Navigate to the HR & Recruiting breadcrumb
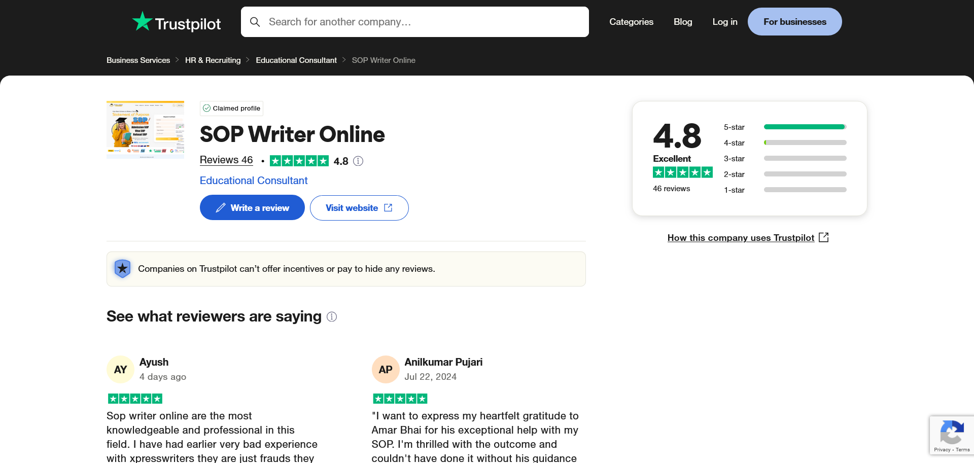This screenshot has height=463, width=974. point(213,60)
